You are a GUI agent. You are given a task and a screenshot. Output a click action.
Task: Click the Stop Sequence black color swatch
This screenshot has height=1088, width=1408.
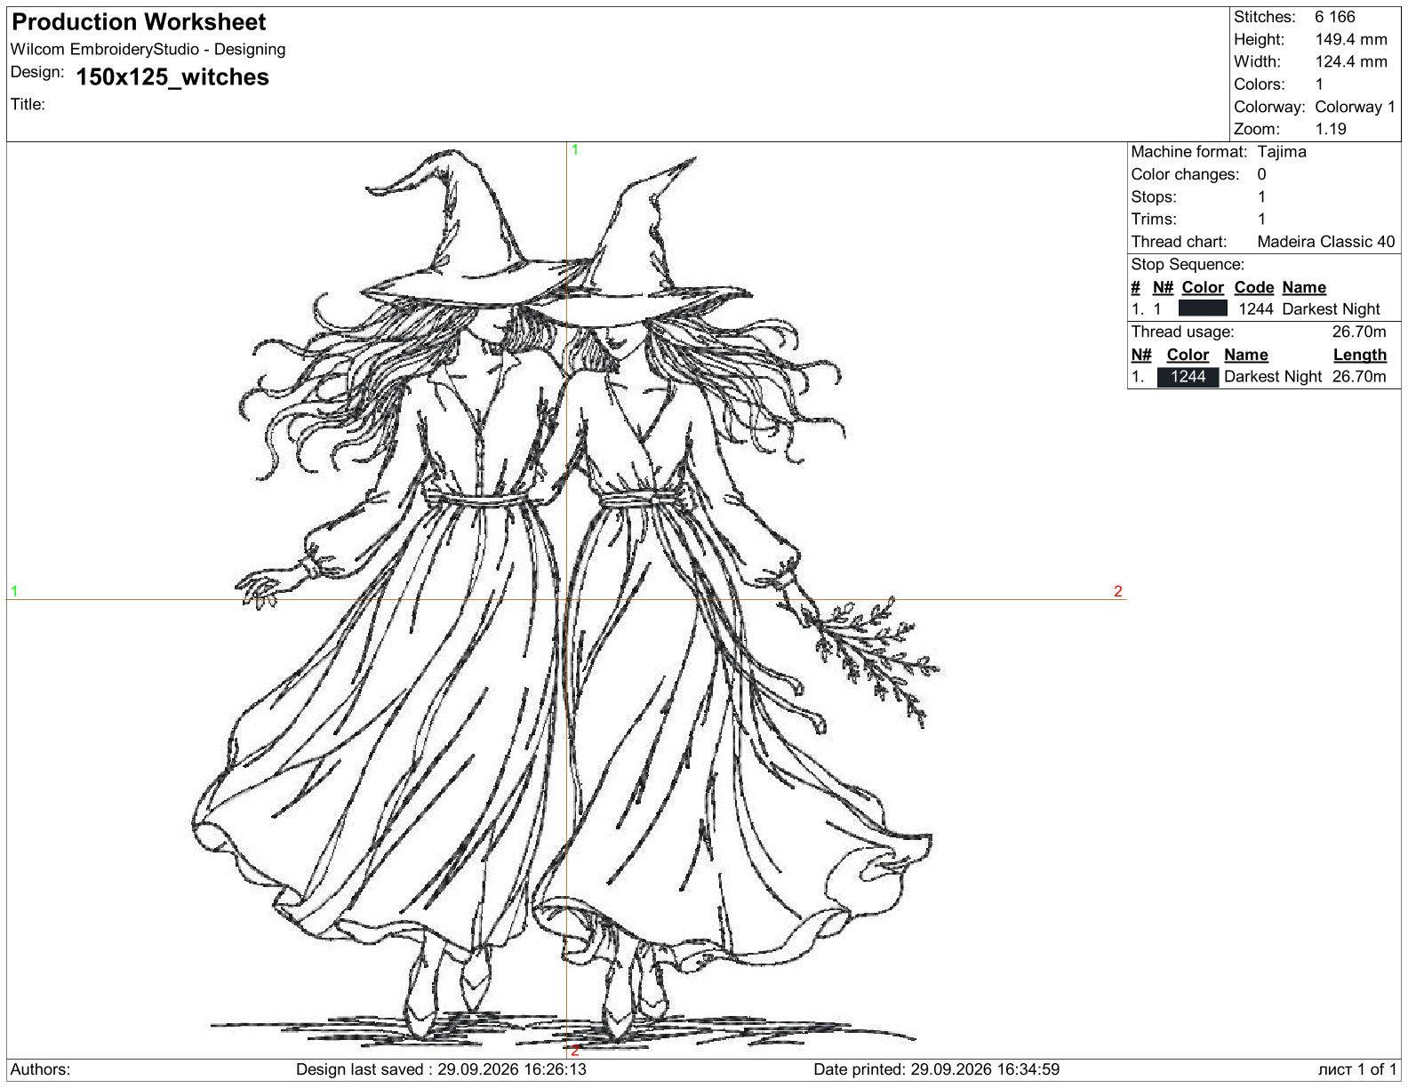(x=1203, y=308)
